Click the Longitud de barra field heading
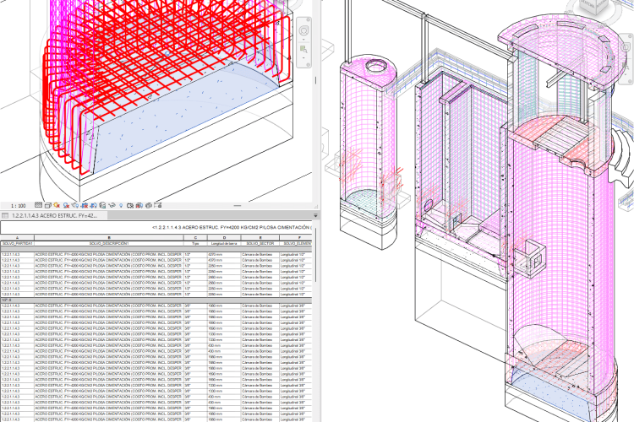Image resolution: width=634 pixels, height=422 pixels. pos(224,244)
